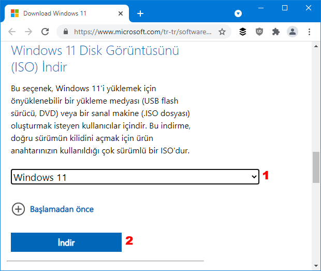Open the Windows 11 edition dropdown
The width and height of the screenshot is (321, 271).
coord(135,177)
